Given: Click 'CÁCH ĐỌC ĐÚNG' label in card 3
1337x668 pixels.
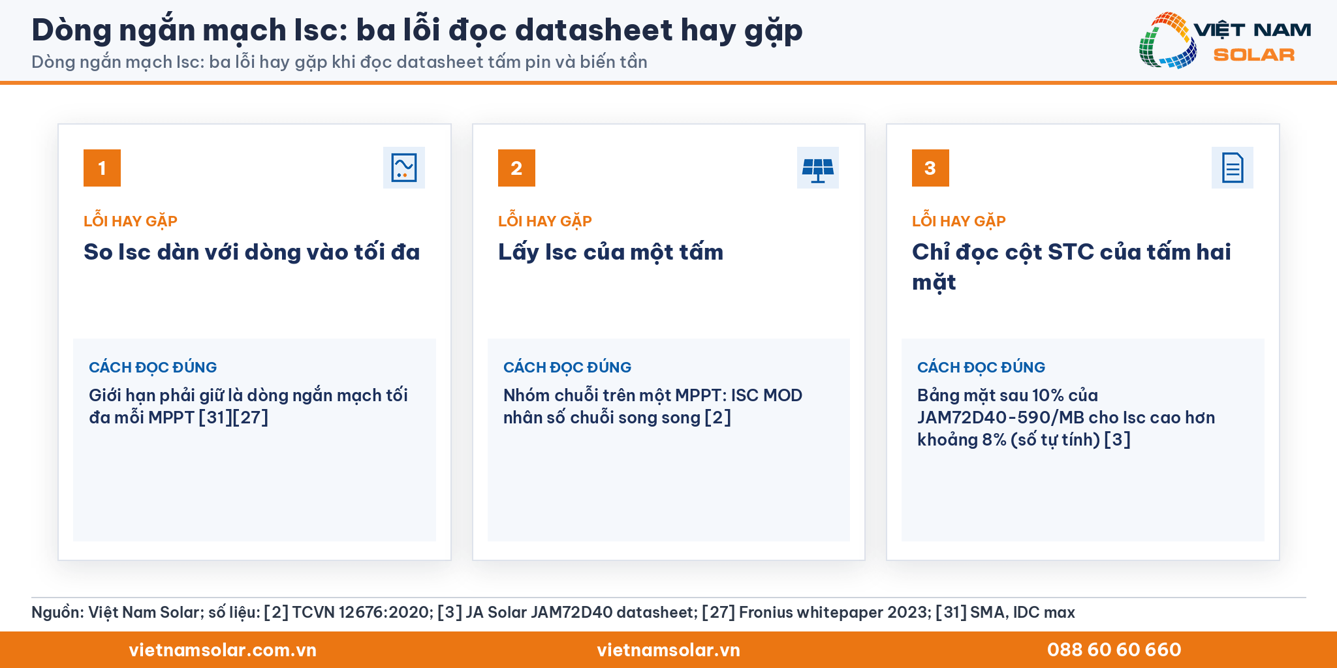Looking at the screenshot, I should tap(981, 367).
